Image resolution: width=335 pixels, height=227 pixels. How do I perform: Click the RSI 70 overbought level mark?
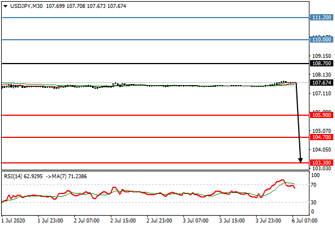click(313, 184)
